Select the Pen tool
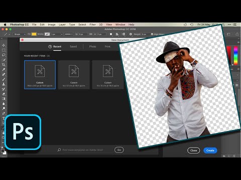 pos(4,113)
